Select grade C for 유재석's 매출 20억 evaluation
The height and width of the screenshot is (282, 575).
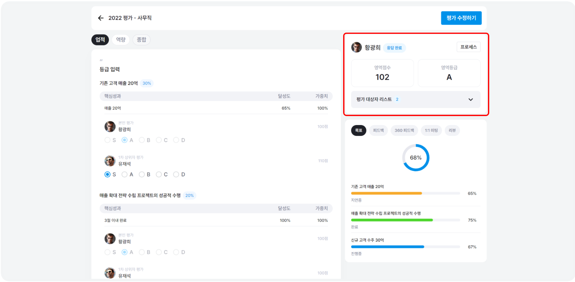159,174
